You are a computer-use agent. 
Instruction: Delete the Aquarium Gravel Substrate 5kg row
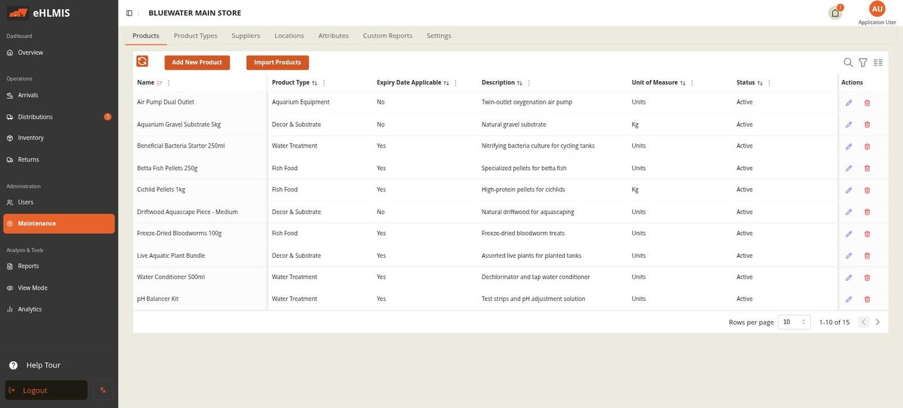867,124
